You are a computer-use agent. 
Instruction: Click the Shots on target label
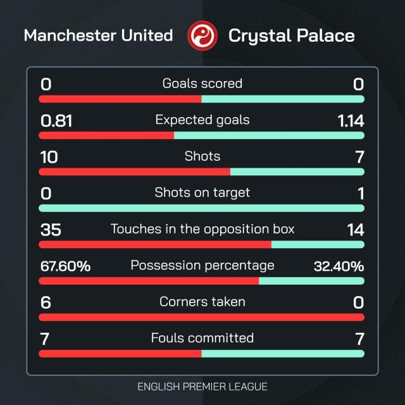(x=202, y=192)
